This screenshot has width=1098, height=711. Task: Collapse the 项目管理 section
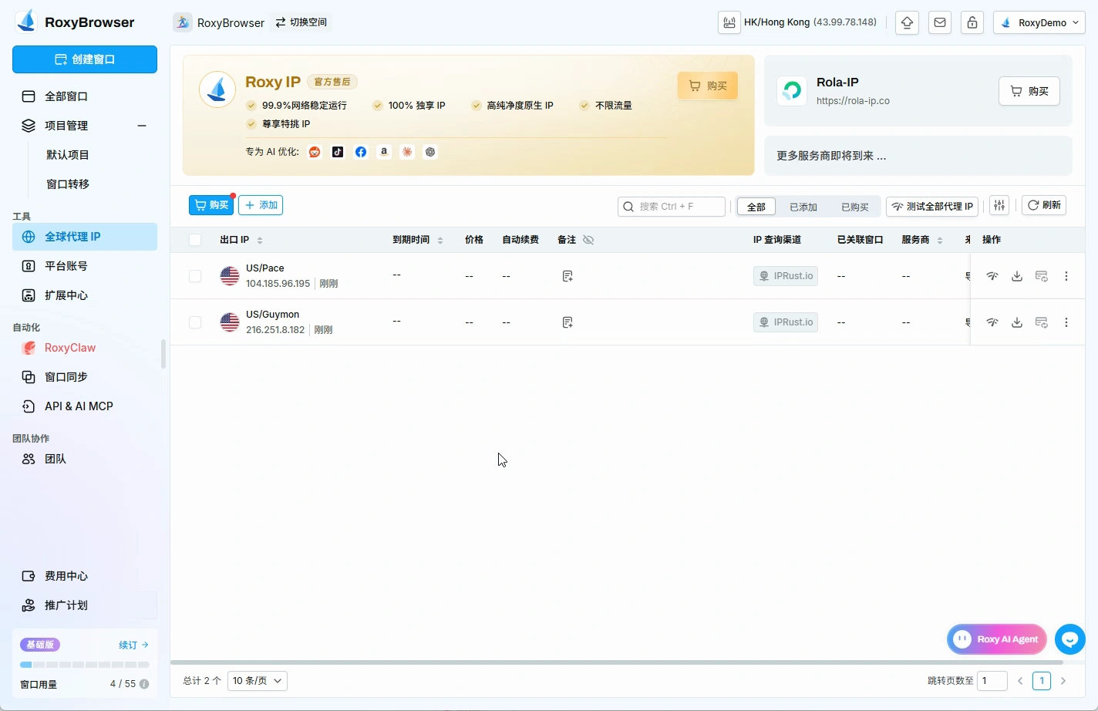[x=142, y=126]
